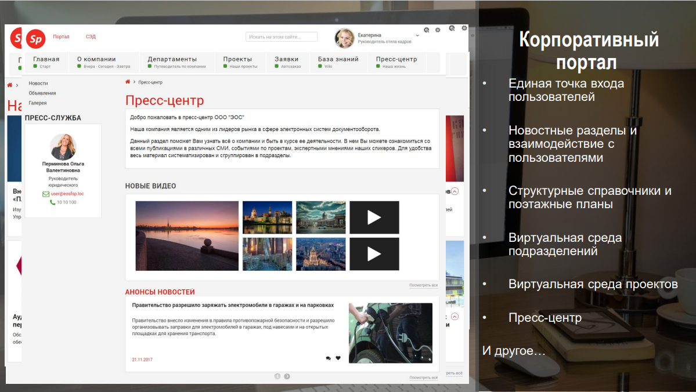Click the back window's plain gear icon
Image resolution: width=696 pixels, height=392 pixels.
click(464, 28)
